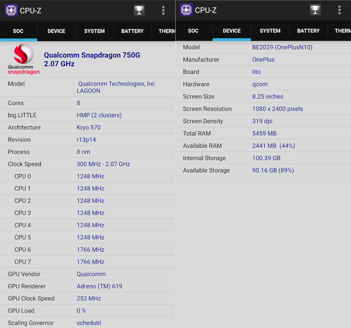Screen dimensions: 351x328
Task: Select the screen density '319 dpi'
Action: point(262,121)
